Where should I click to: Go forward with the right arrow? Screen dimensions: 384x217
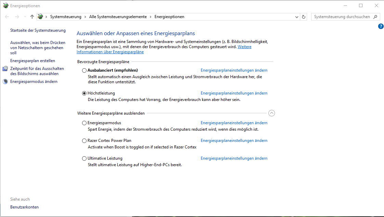click(x=17, y=17)
